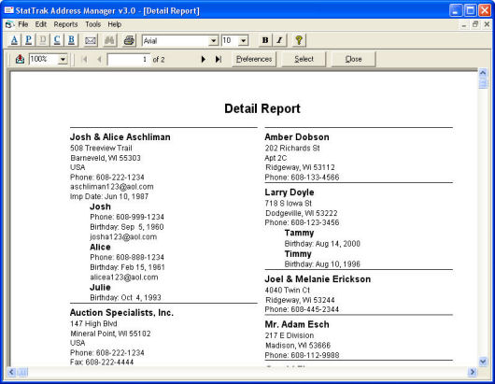This screenshot has width=495, height=384.
Task: Click 'Amber Dobson' heading
Action: [x=297, y=137]
